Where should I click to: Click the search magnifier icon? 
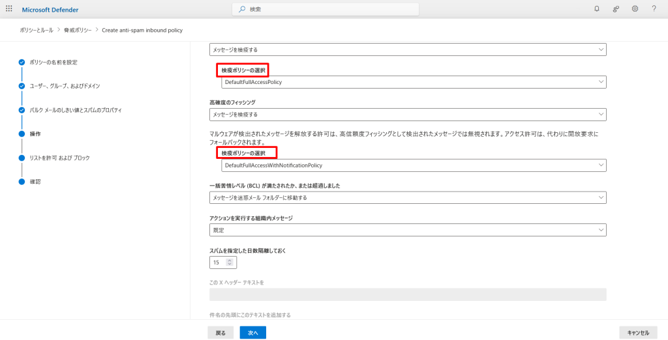point(242,9)
